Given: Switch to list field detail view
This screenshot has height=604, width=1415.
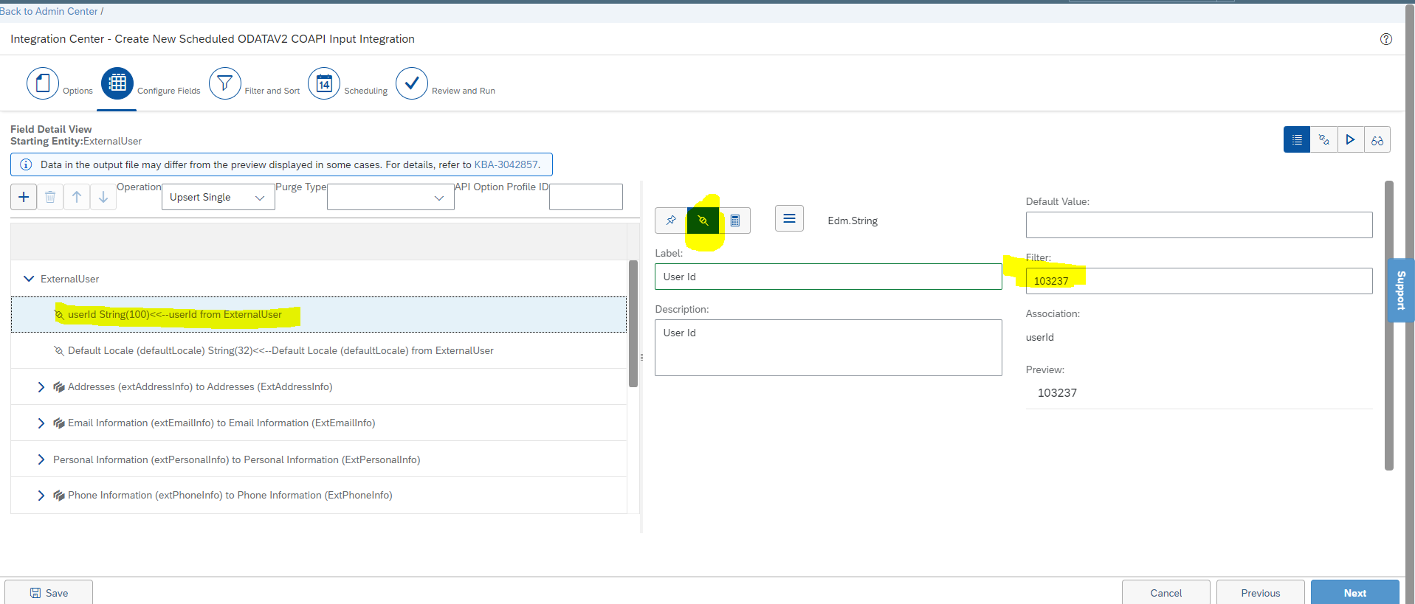Looking at the screenshot, I should [1297, 139].
